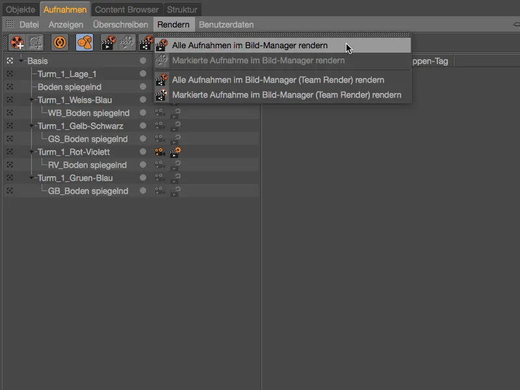Open the Anzeigen menu
This screenshot has width=520, height=390.
66,25
